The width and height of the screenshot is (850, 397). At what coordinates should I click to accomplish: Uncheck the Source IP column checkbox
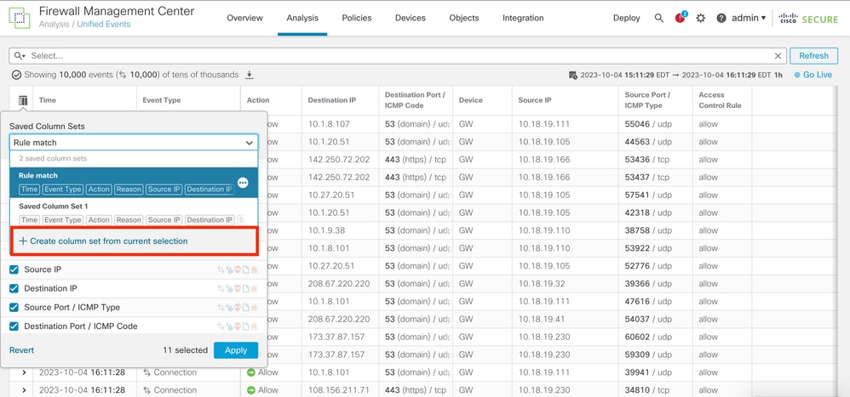14,269
